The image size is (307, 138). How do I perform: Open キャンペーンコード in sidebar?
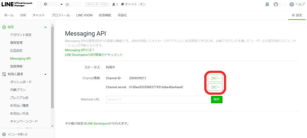24,121
